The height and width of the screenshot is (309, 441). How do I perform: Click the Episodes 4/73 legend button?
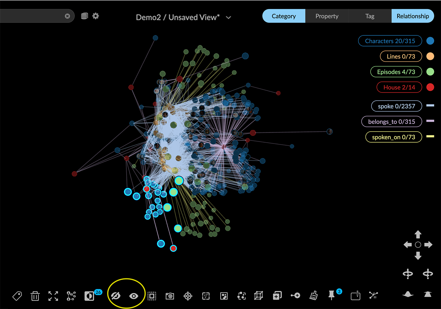(x=396, y=72)
